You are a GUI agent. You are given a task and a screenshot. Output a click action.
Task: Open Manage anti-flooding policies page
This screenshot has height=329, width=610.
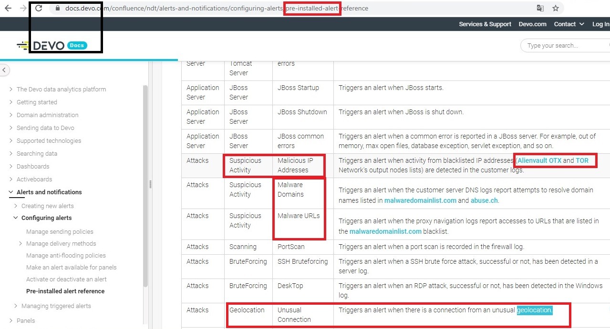66,255
